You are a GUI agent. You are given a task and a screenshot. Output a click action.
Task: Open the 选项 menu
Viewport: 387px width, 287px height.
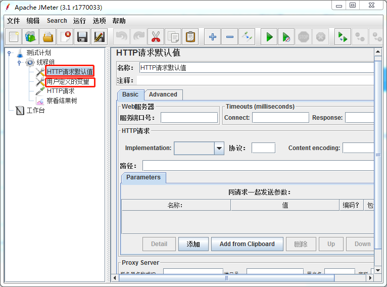pos(99,21)
